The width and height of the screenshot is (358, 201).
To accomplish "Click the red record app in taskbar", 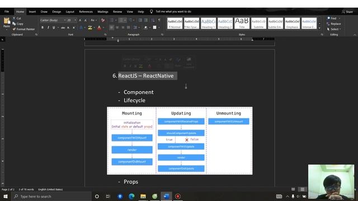I will pos(178,196).
